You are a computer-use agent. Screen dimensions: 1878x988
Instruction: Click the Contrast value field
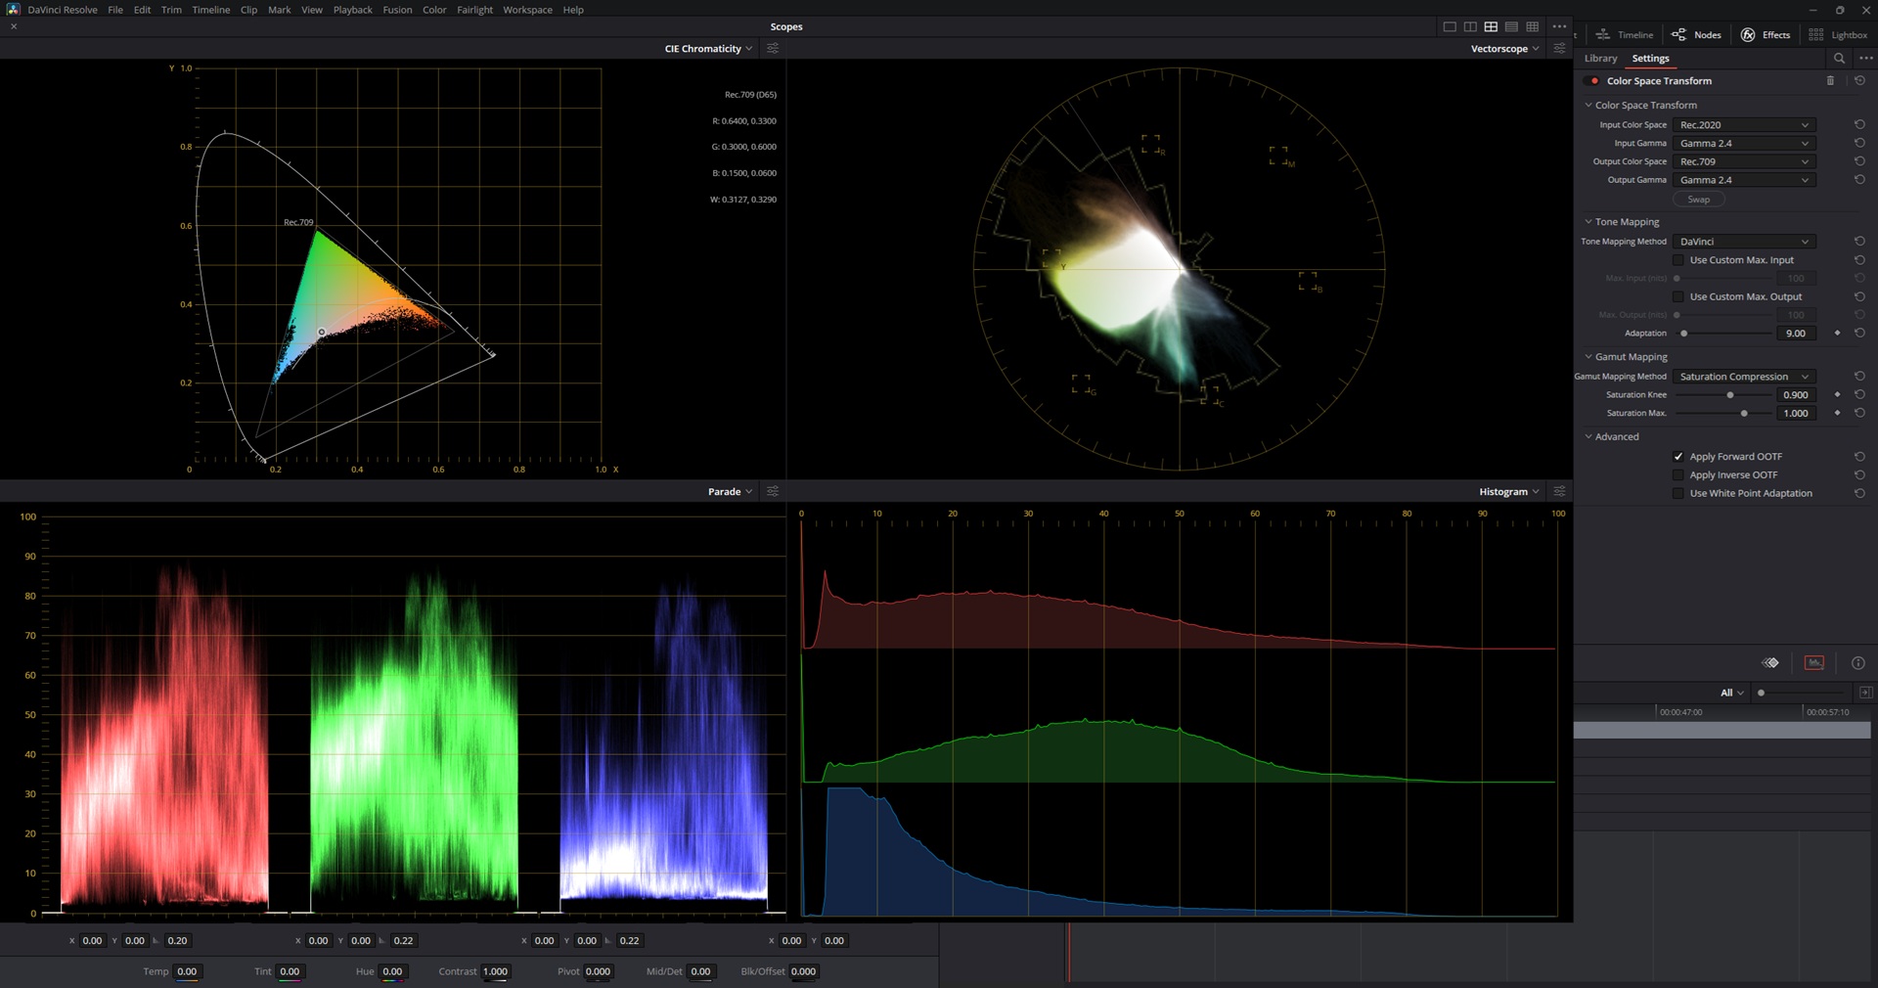click(x=495, y=971)
